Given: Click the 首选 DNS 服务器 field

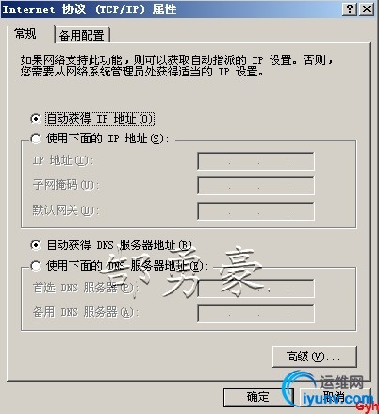Looking at the screenshot, I should tap(255, 289).
